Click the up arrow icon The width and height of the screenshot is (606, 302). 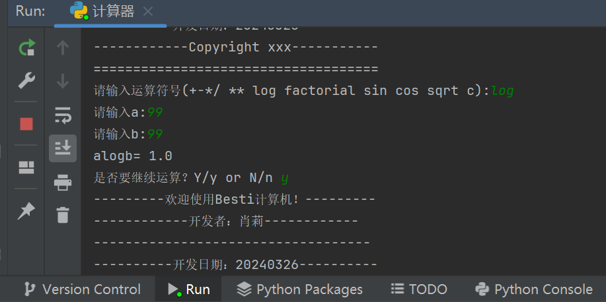click(63, 47)
